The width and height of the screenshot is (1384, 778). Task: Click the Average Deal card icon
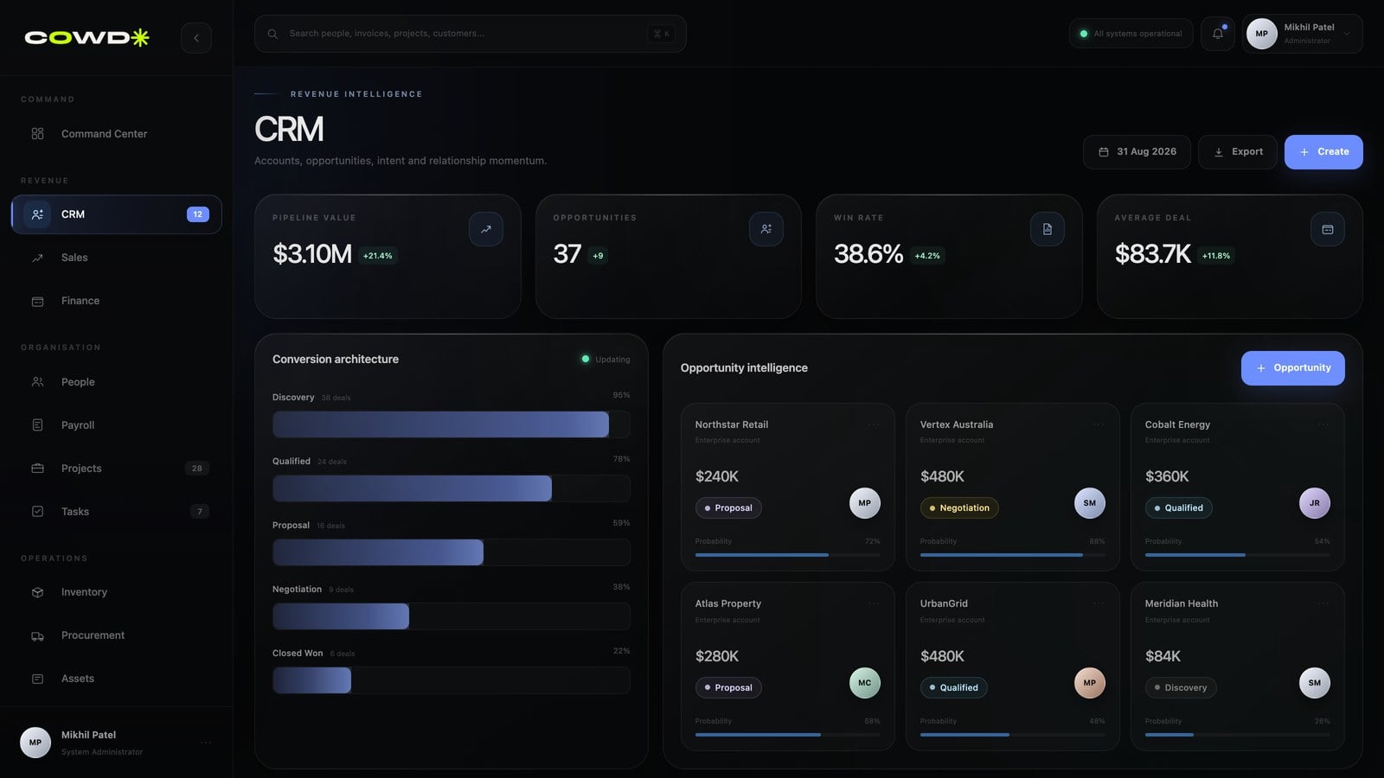coord(1328,229)
